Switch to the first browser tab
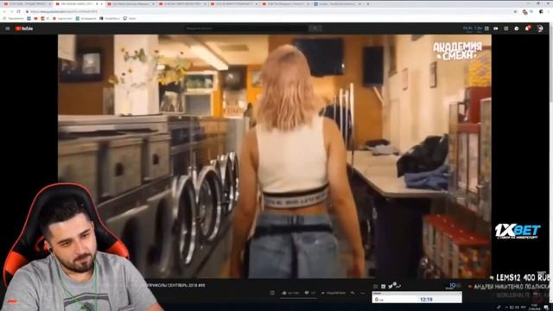The width and height of the screenshot is (553, 311). 27,3
